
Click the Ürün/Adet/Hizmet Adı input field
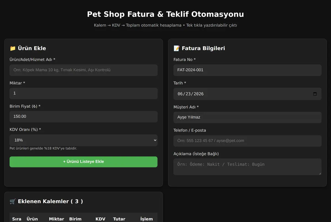point(83,70)
